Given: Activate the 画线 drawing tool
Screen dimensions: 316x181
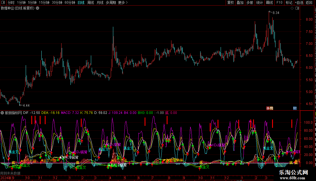Looking at the screenshot, I should click(269, 3).
